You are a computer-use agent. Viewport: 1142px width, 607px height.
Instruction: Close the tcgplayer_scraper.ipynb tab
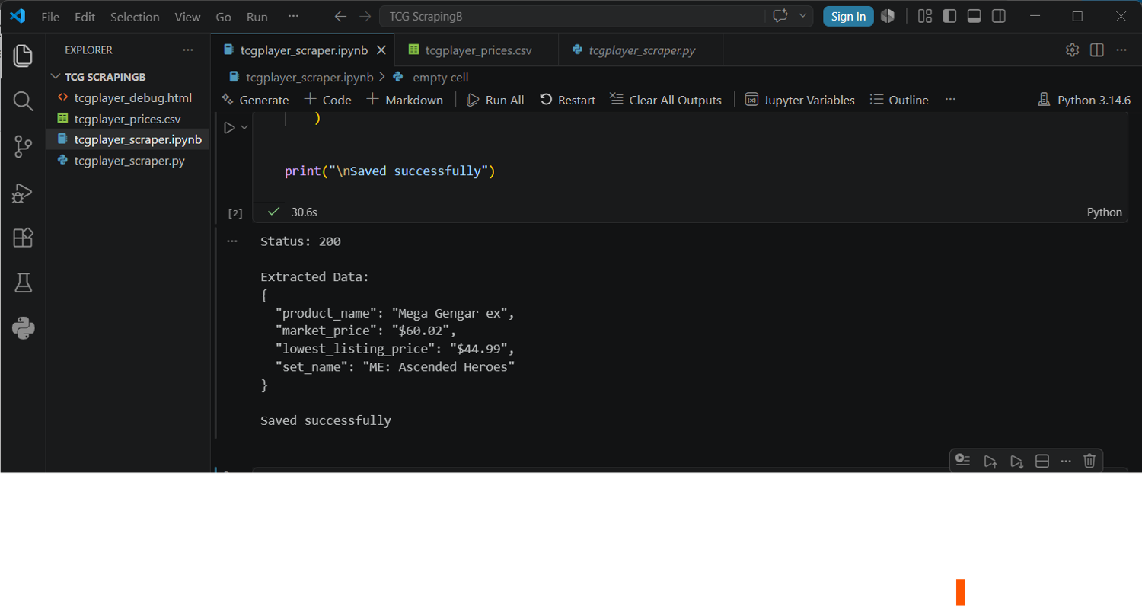click(x=381, y=50)
